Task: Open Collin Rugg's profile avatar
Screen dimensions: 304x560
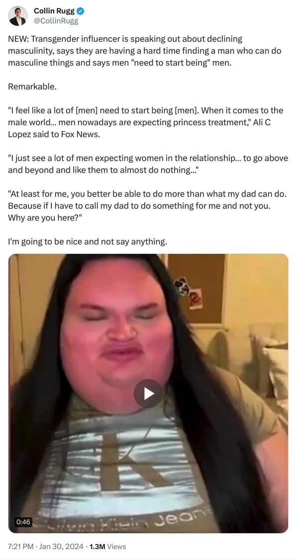Action: coord(18,16)
